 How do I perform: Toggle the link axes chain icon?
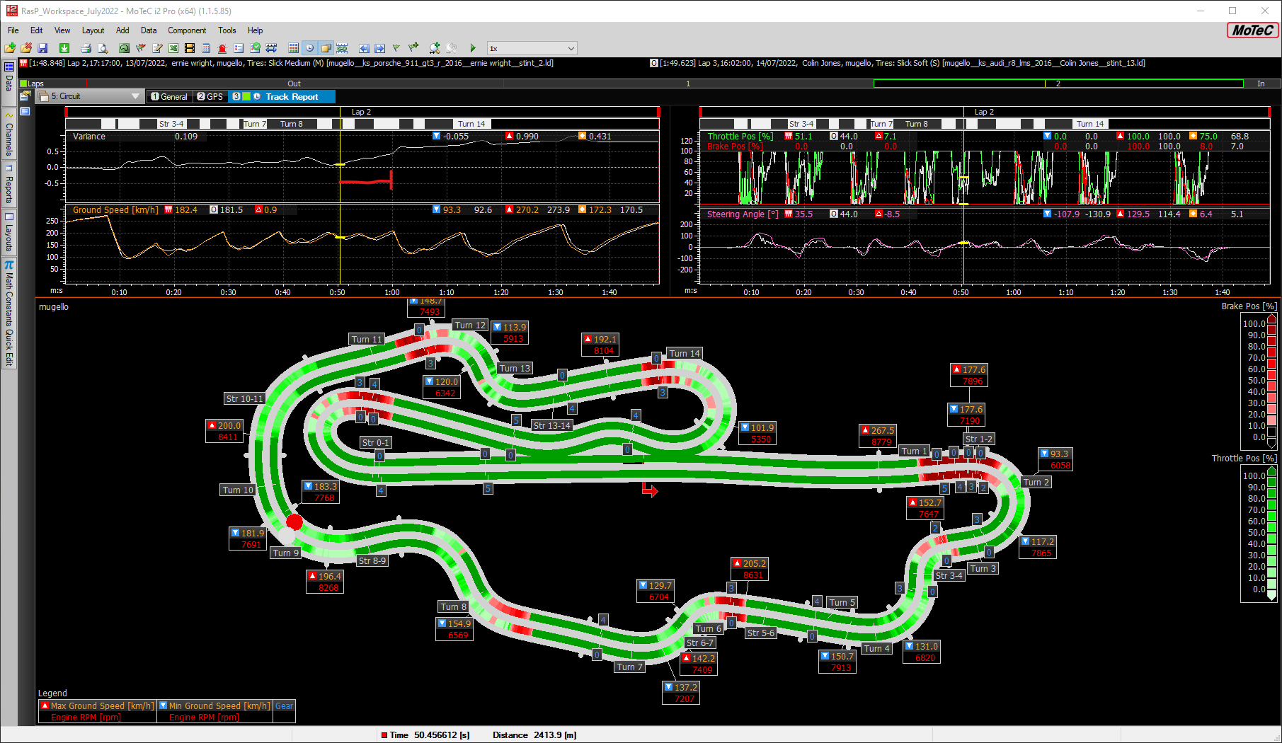click(342, 48)
